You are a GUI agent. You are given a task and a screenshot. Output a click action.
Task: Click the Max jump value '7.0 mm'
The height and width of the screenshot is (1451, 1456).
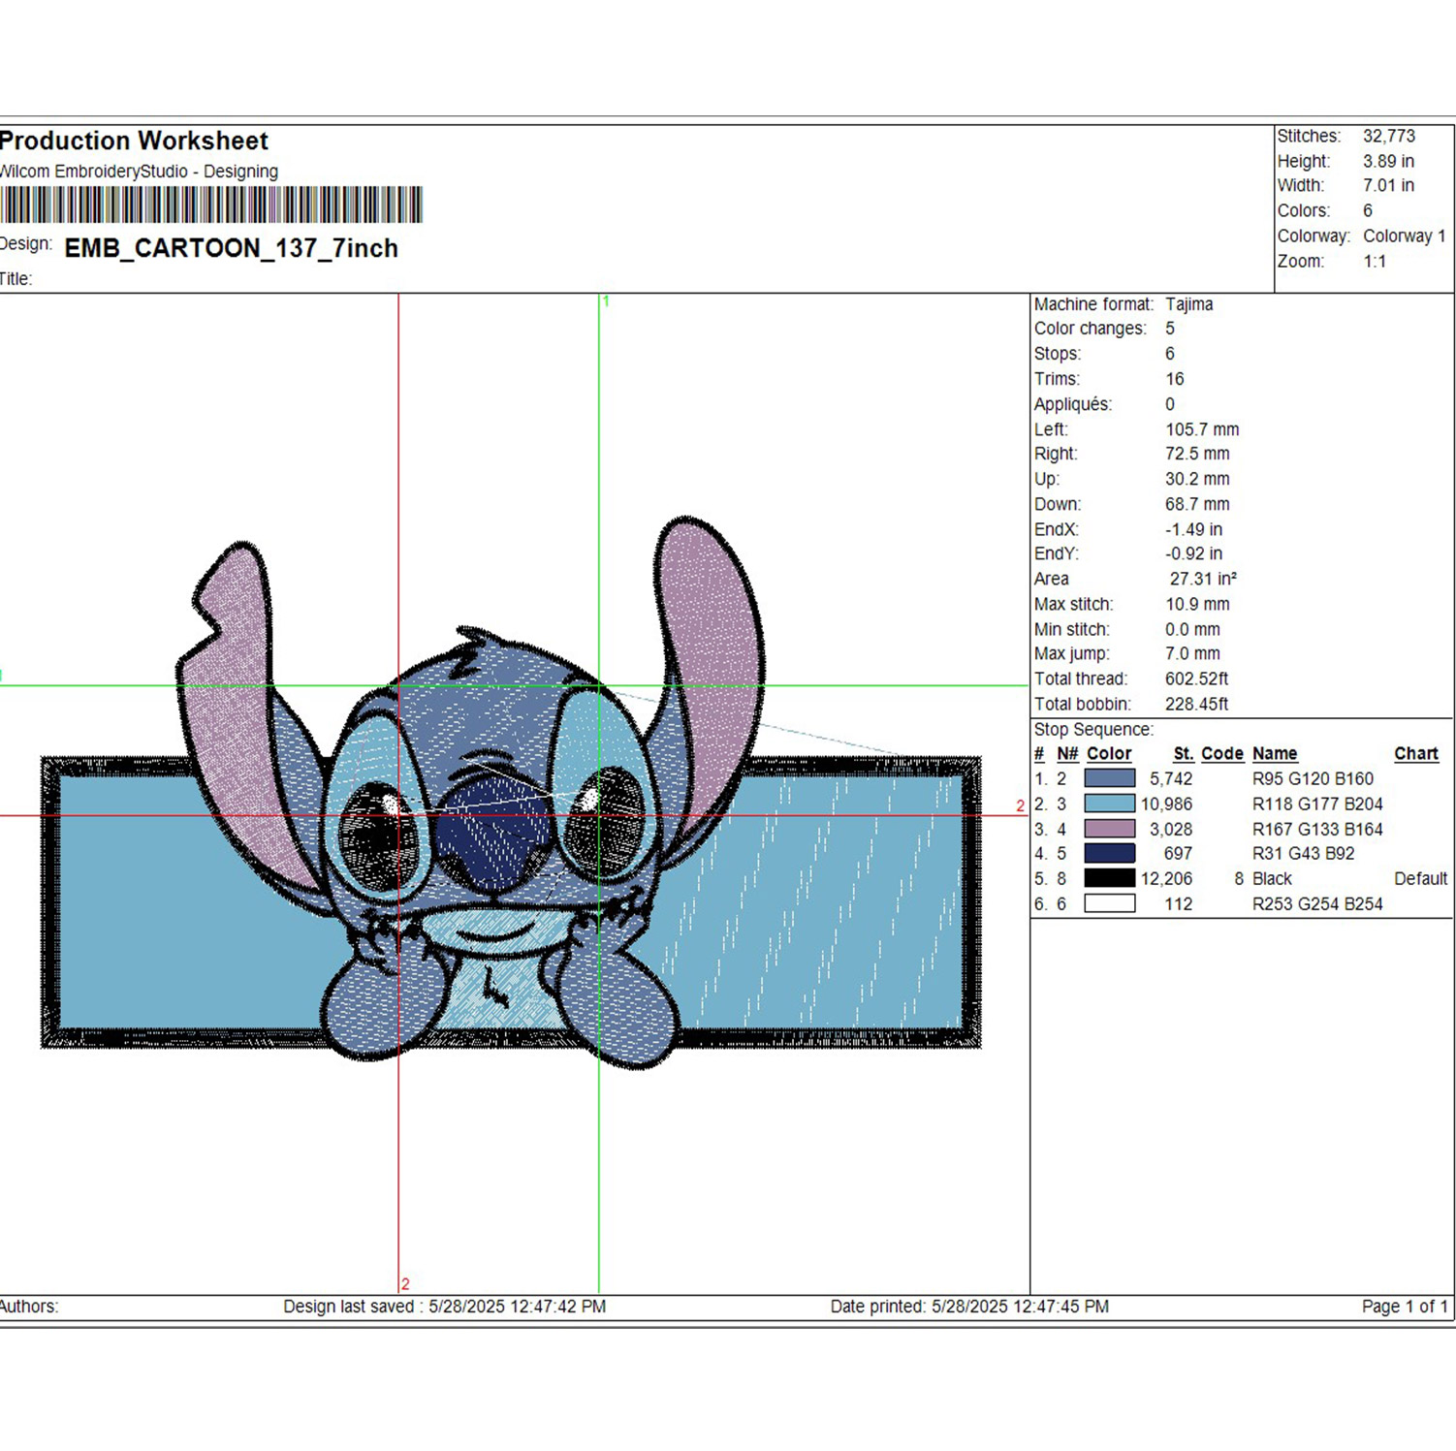[x=1192, y=653]
